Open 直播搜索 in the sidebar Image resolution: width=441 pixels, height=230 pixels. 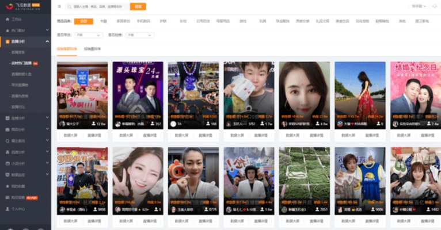tap(18, 52)
